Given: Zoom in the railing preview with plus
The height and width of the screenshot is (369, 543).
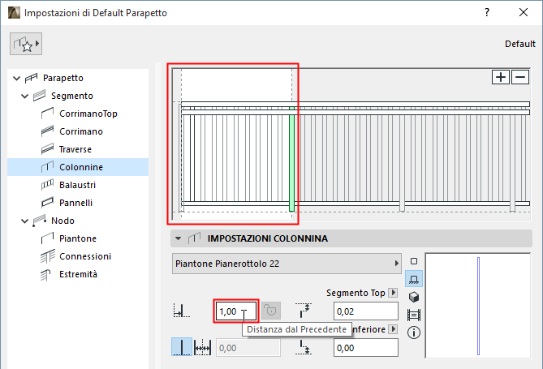Looking at the screenshot, I should [501, 77].
